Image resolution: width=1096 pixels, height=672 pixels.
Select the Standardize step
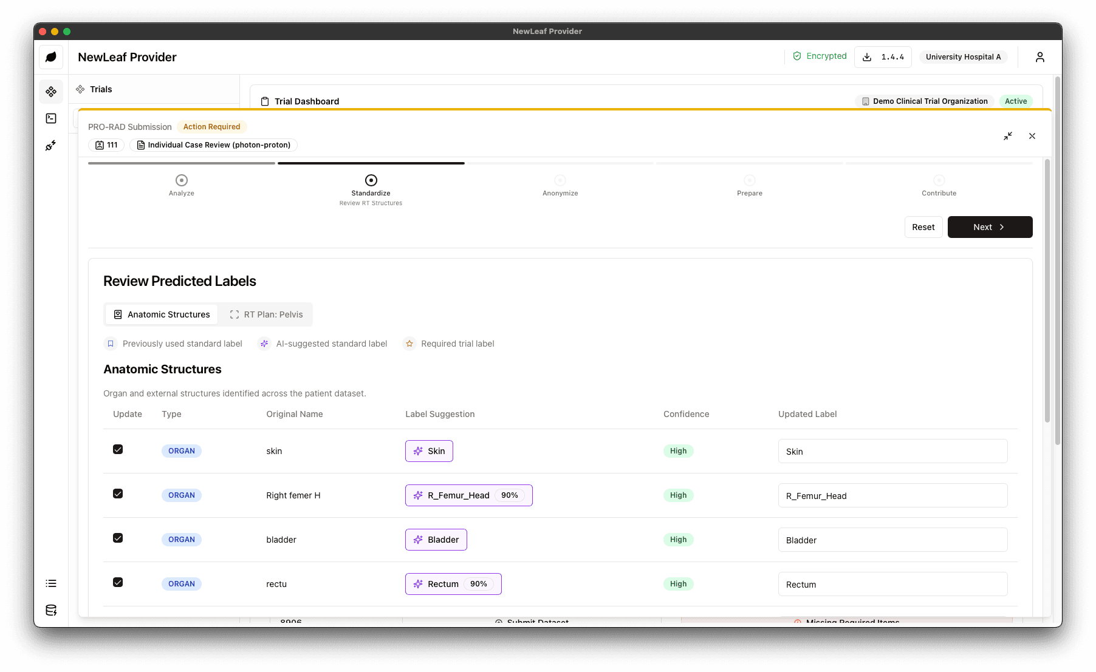371,189
